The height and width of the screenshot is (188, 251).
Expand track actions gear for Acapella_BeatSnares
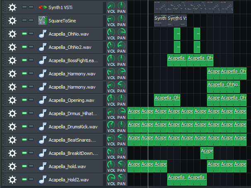coord(12,140)
